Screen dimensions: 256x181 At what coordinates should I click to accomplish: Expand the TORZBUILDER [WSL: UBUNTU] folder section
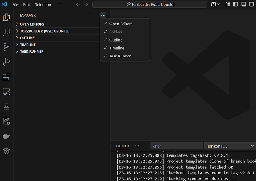[57, 31]
